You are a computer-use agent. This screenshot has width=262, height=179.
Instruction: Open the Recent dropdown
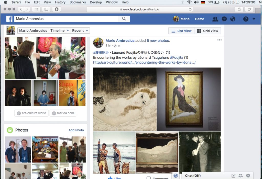click(x=80, y=31)
